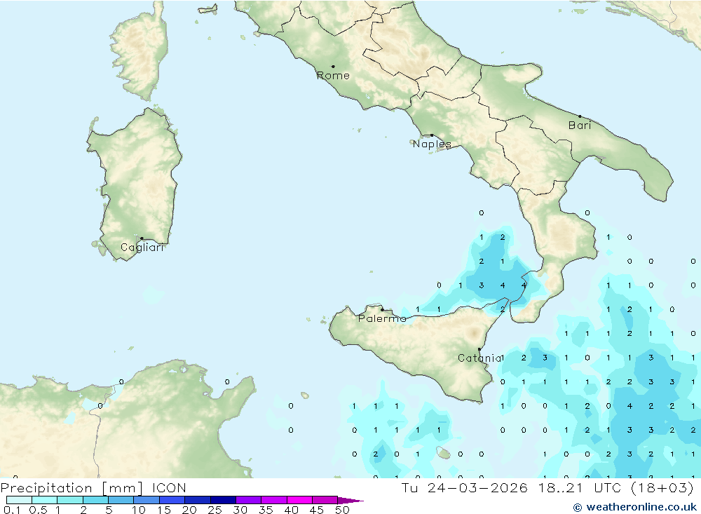Click the 25–30 mm legend color swatch
Viewport: 701px width, 514px height.
[x=223, y=500]
